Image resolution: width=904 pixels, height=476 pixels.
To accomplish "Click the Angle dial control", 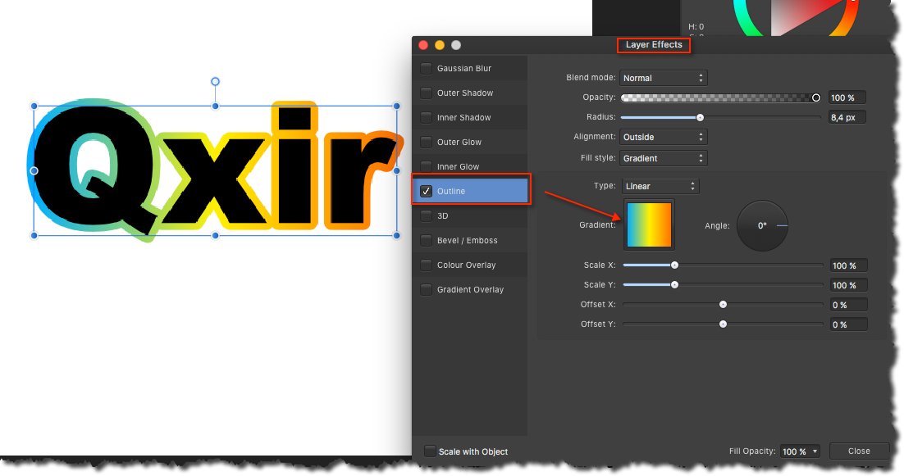I will [x=762, y=225].
